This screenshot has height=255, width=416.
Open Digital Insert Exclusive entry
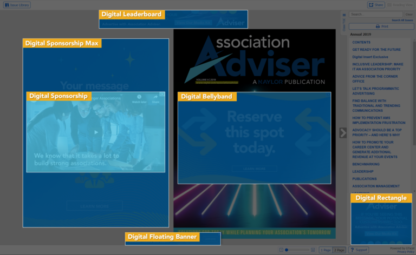[x=370, y=57]
